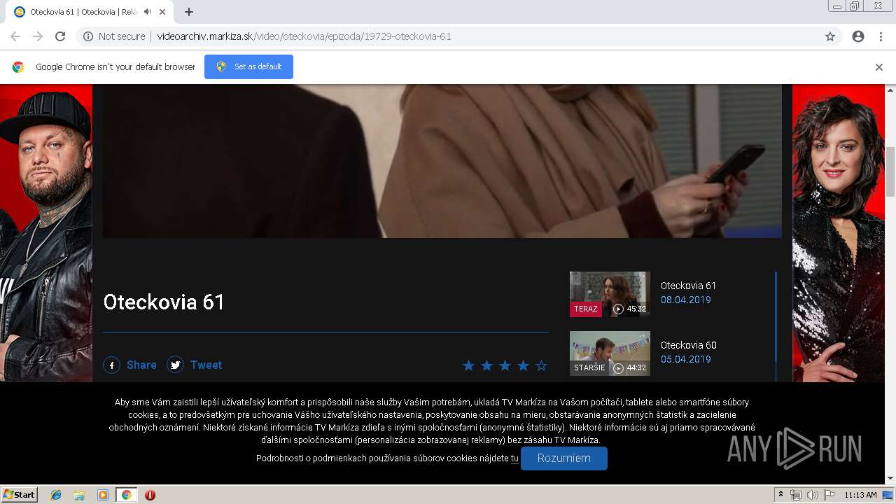The image size is (896, 504).
Task: Open the media player taskbar icon
Action: pos(103,495)
